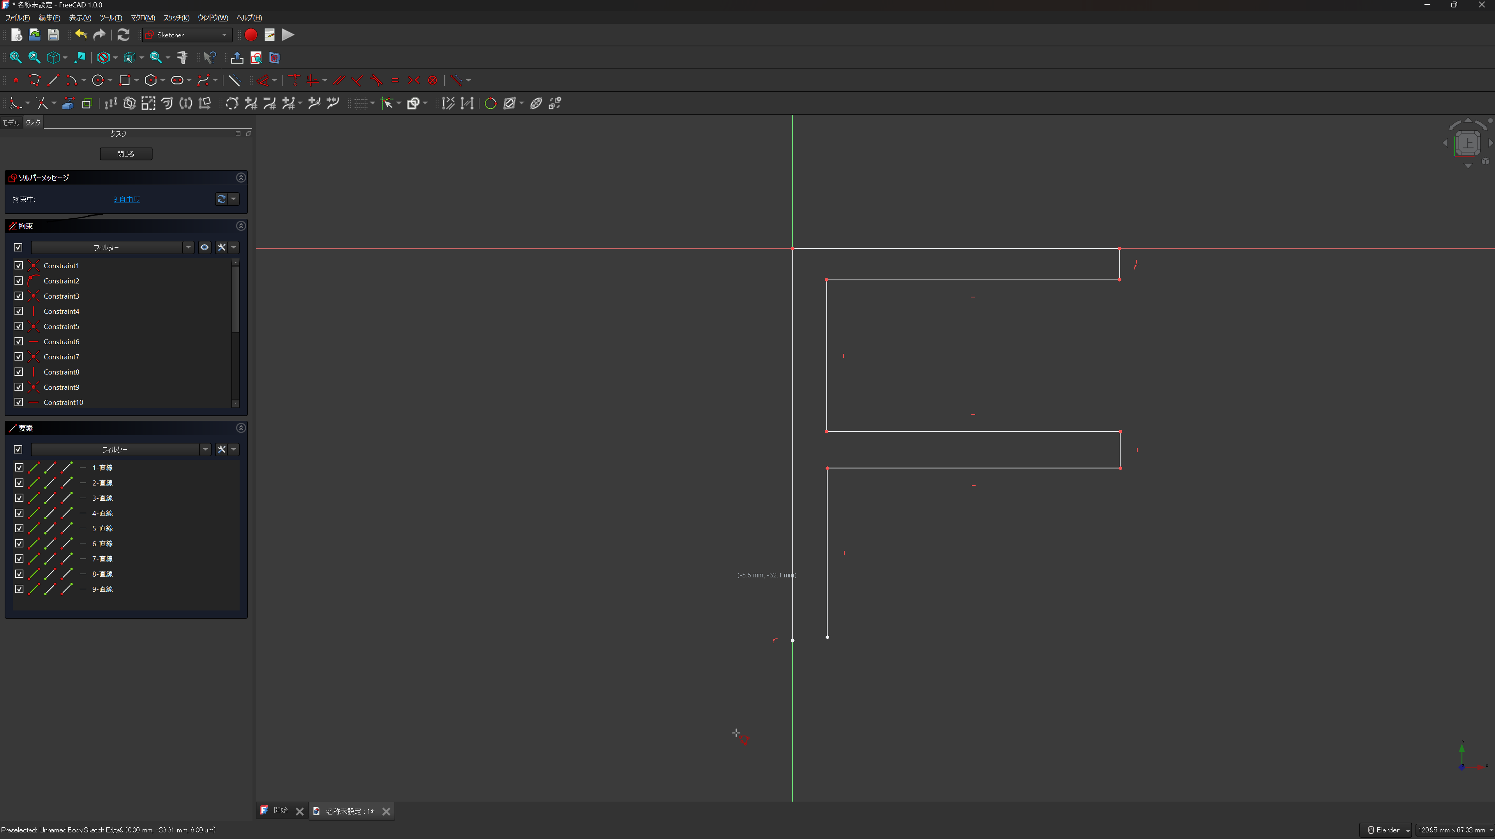
Task: Uncheck the 3-直線 element checkbox
Action: [19, 498]
